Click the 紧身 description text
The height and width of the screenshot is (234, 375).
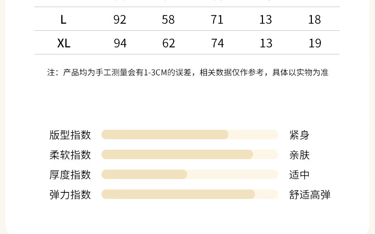[x=300, y=135]
